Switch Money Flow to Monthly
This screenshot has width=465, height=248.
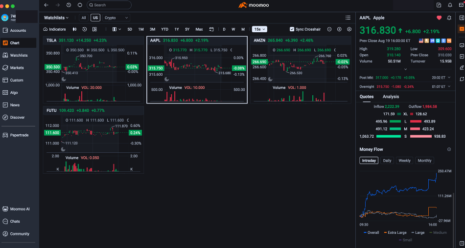pyautogui.click(x=424, y=161)
